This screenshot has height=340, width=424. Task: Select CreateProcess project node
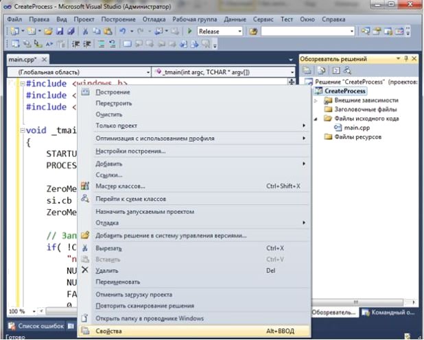click(345, 91)
